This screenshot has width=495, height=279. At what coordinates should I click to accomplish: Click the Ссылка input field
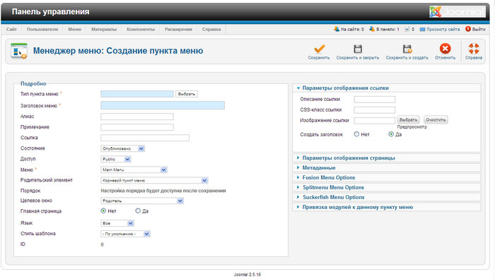point(145,138)
